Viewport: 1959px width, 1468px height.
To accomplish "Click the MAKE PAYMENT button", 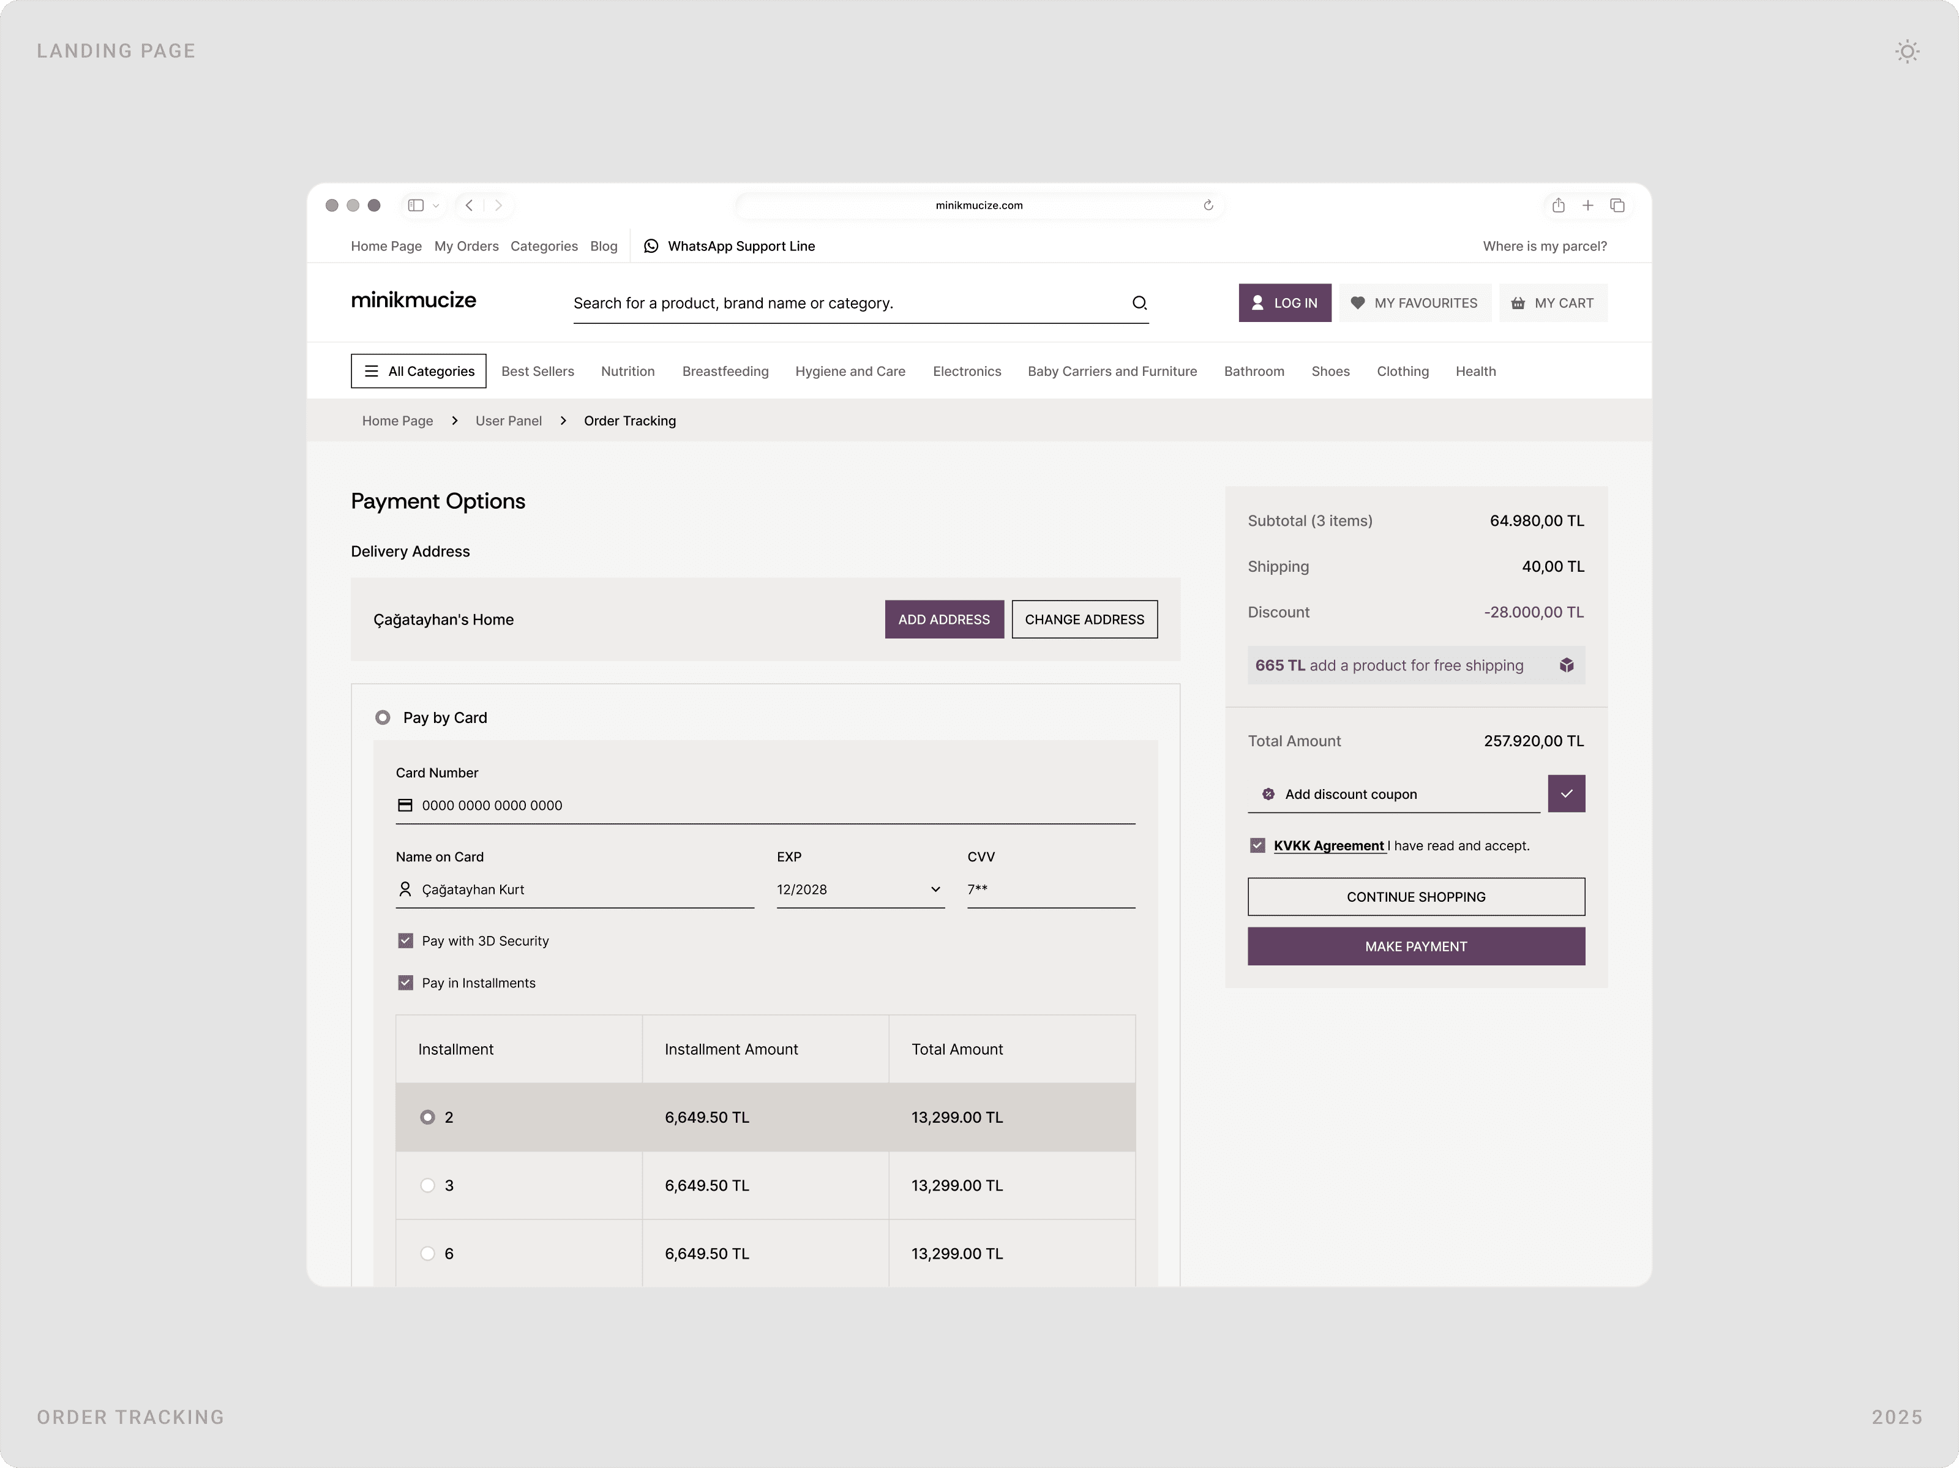I will coord(1415,946).
